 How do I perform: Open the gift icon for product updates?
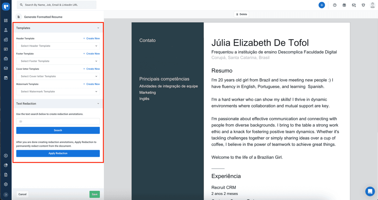click(x=344, y=5)
